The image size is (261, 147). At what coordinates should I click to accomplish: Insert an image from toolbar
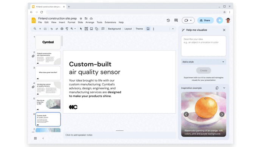(92, 29)
